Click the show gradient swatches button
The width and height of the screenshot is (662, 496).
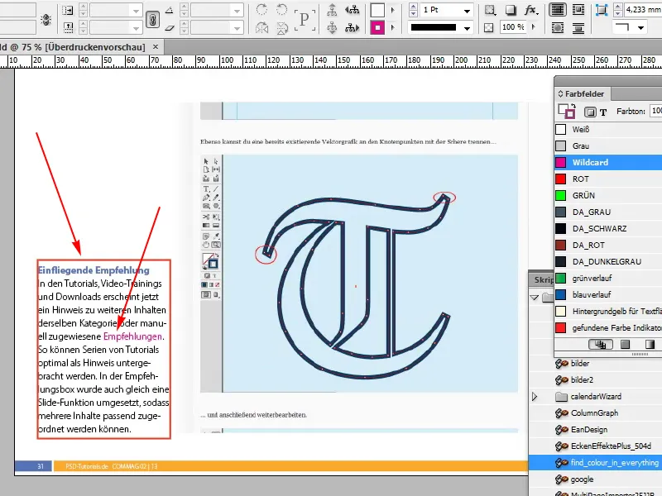[649, 344]
